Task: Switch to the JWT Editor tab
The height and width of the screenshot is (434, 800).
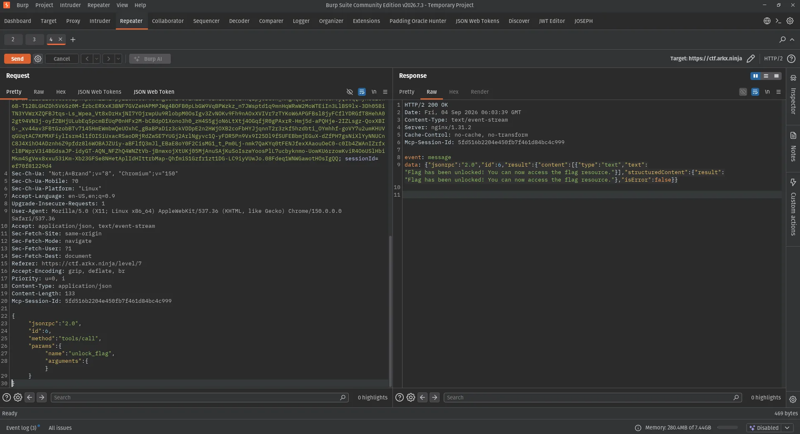Action: click(552, 21)
